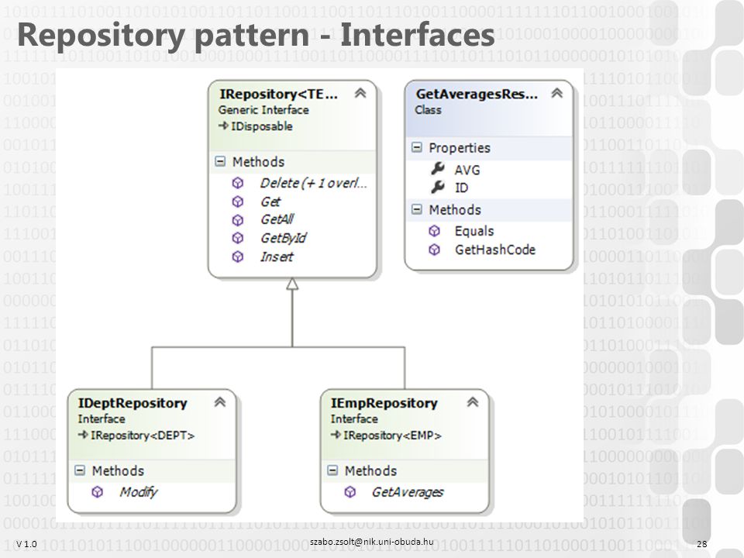This screenshot has width=744, height=558.
Task: Collapse Methods section in IDeptRepository box
Action: 80,470
